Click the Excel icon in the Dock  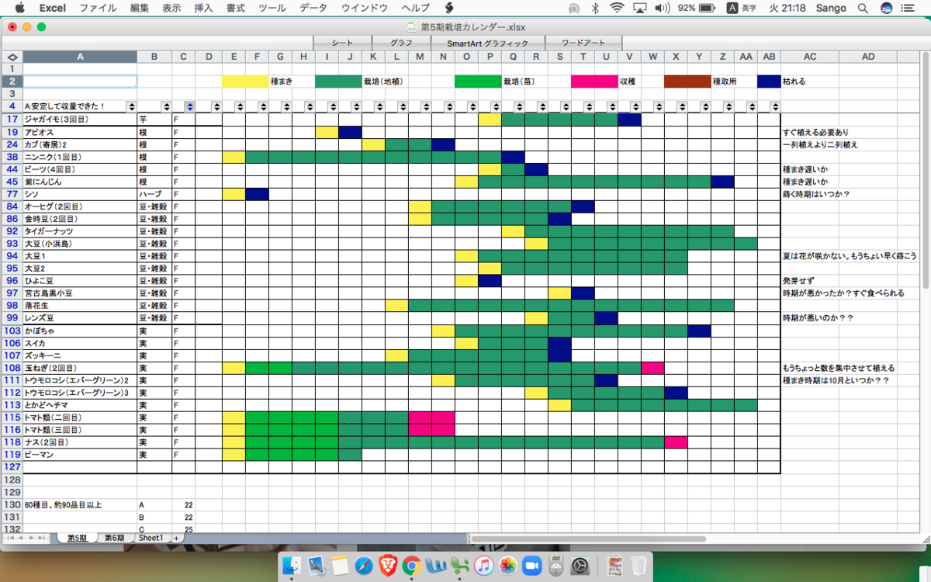click(x=459, y=565)
